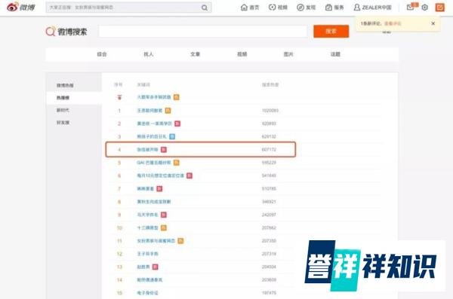
Task: Open the settings gear icon in header
Action: (424, 8)
